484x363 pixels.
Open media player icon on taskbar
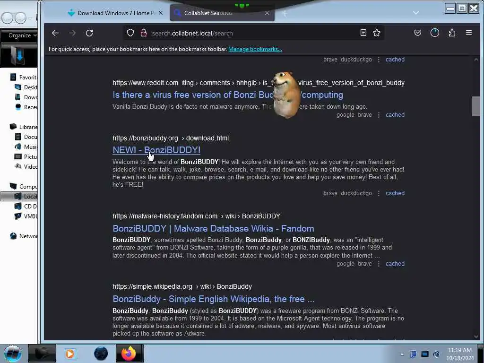tap(70, 354)
